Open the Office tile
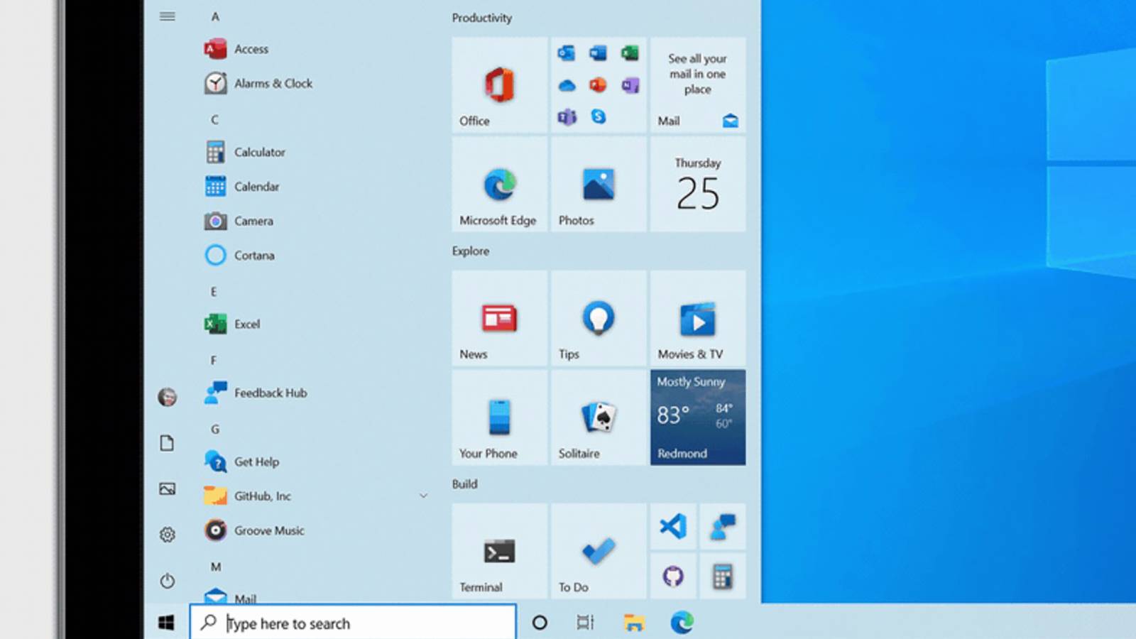 500,84
